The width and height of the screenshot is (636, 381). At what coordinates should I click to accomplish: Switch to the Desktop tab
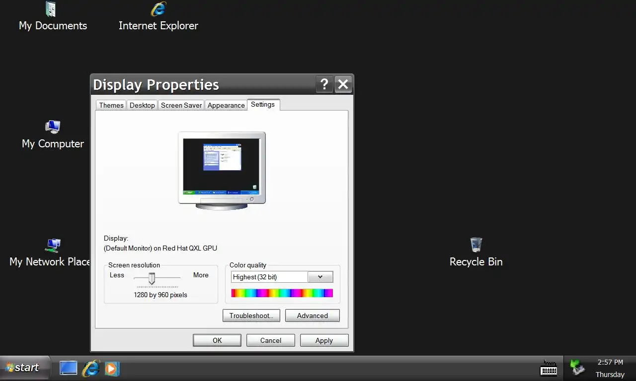tap(142, 105)
